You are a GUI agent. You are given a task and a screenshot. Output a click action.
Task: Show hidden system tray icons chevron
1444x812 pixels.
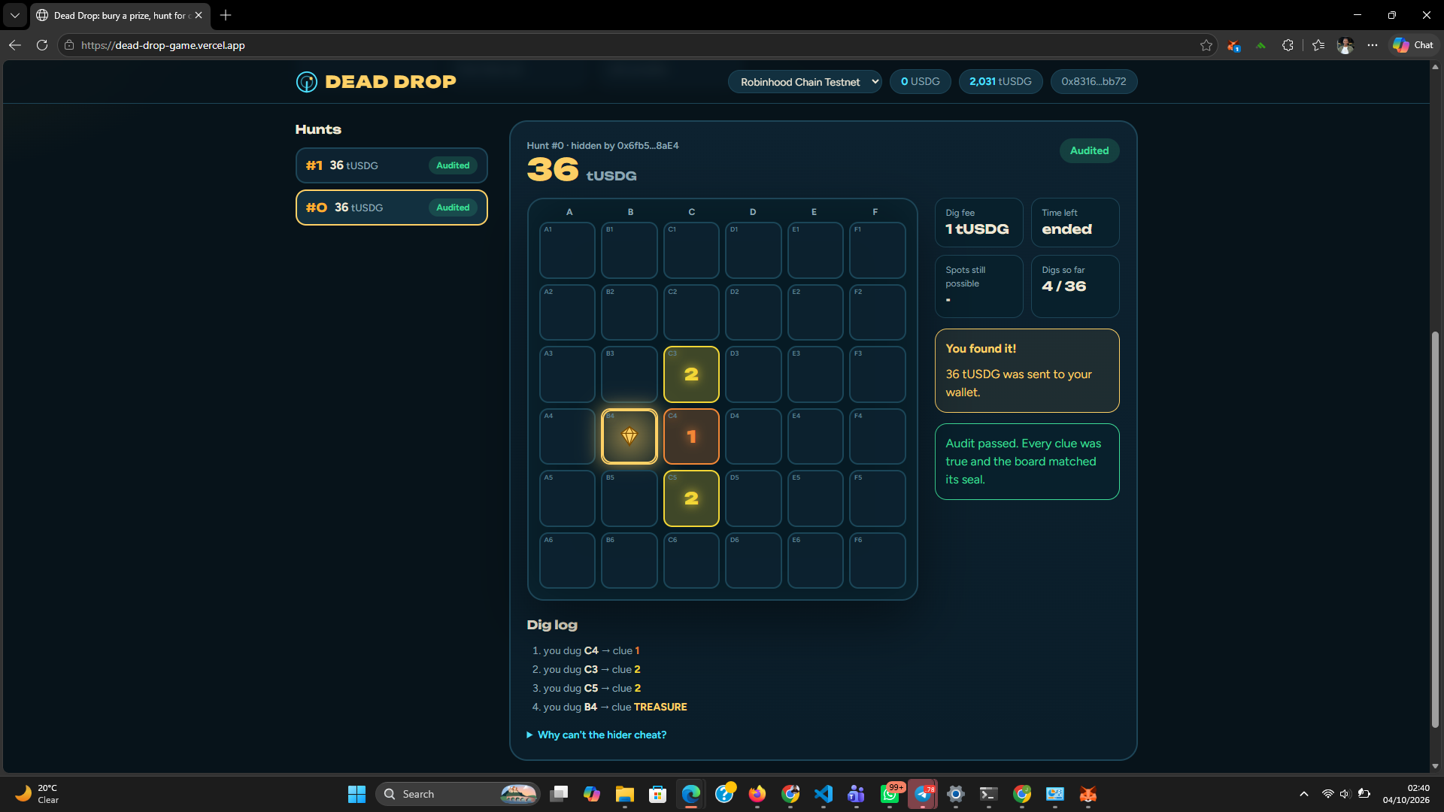[1304, 794]
